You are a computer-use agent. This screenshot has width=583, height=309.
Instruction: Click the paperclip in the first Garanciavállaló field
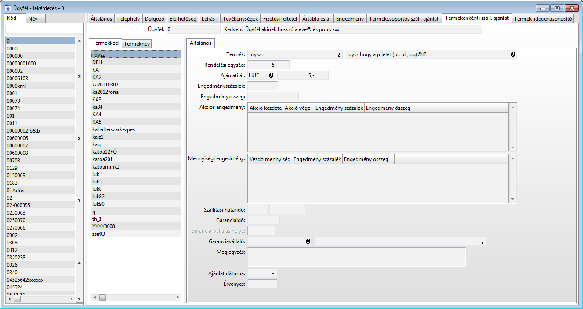pyautogui.click(x=308, y=241)
